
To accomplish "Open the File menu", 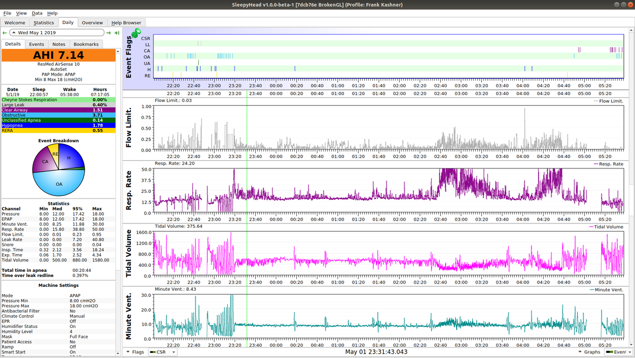I will (7, 13).
